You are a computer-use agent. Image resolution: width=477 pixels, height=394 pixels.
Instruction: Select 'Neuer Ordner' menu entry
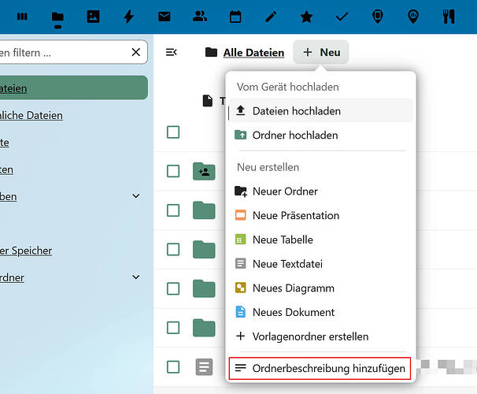pos(285,191)
